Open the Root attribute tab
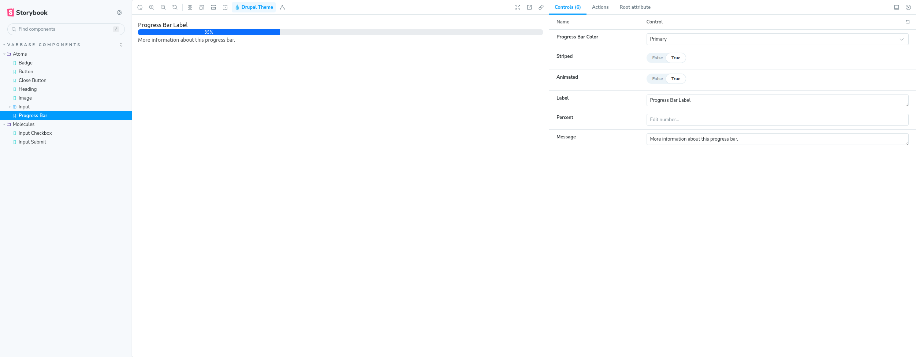 coord(635,7)
